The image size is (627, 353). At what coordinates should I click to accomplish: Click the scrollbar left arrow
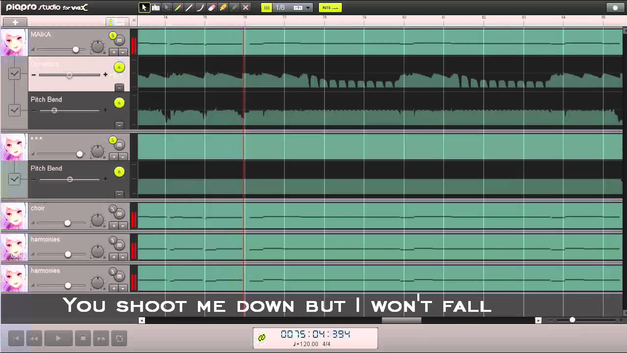coord(142,320)
